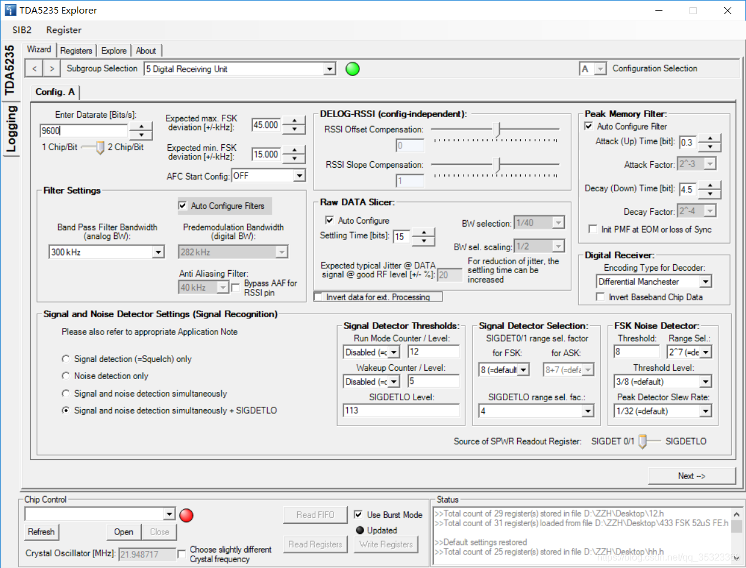
Task: Decrease Decay (Down) Time spinner
Action: 710,194
